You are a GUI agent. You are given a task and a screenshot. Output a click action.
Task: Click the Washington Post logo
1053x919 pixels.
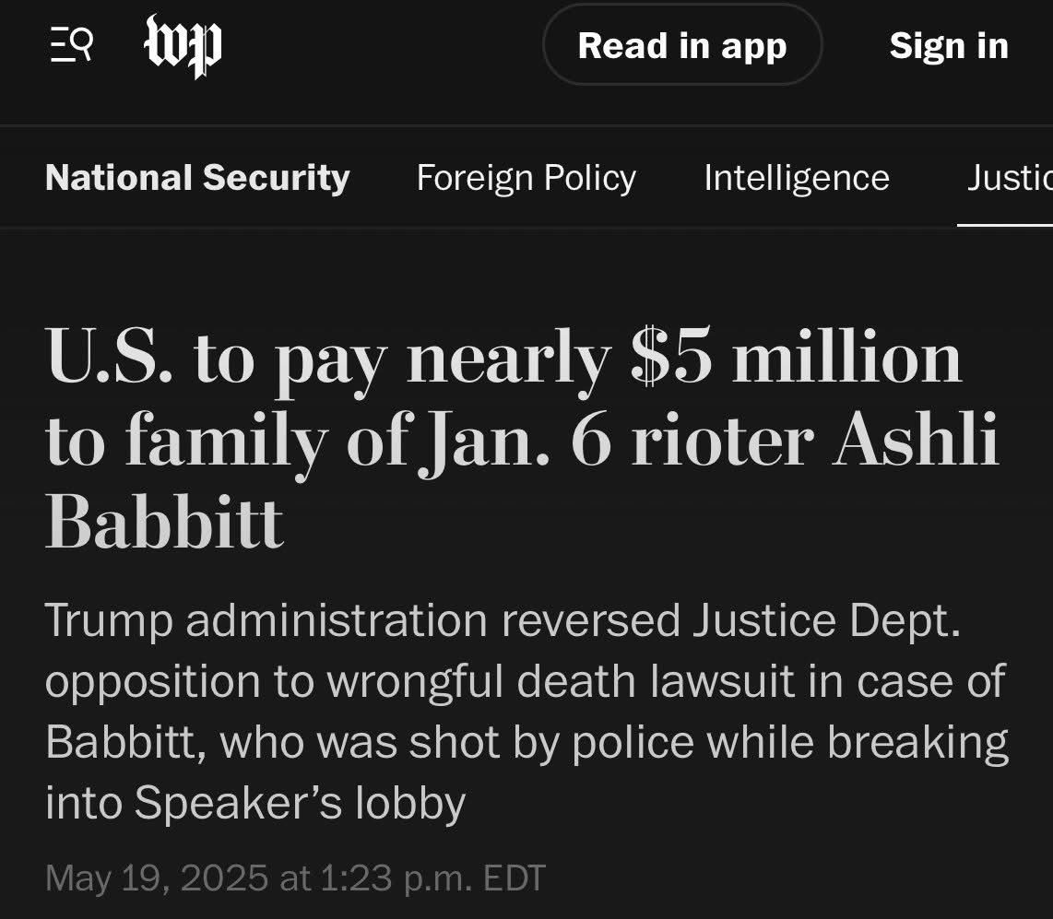pos(183,45)
